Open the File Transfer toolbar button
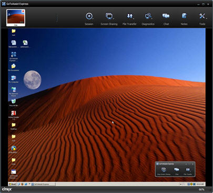The width and height of the screenshot is (213, 193). [129, 19]
